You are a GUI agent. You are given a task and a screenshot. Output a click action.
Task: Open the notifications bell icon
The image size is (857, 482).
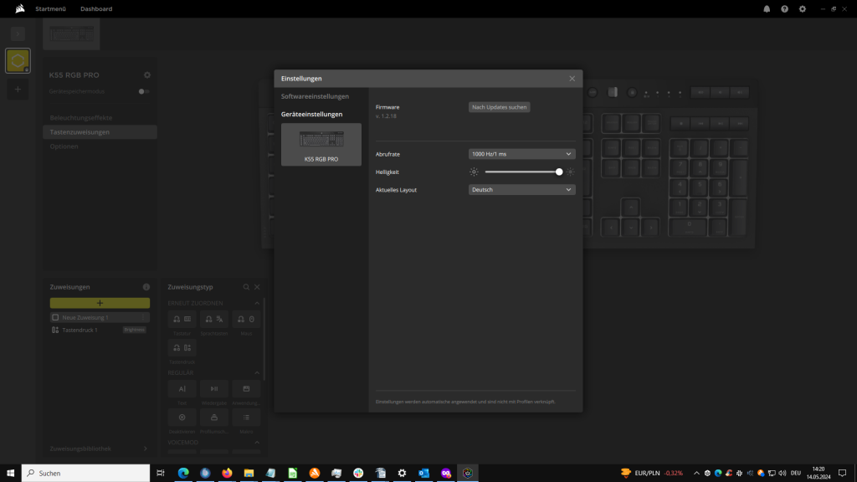pos(767,8)
